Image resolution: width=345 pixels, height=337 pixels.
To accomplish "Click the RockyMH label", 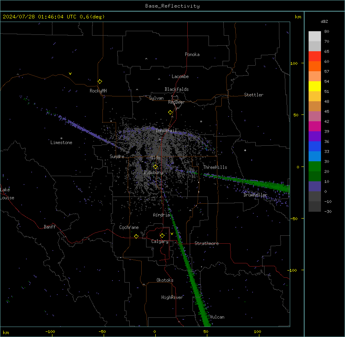I will tap(98, 91).
